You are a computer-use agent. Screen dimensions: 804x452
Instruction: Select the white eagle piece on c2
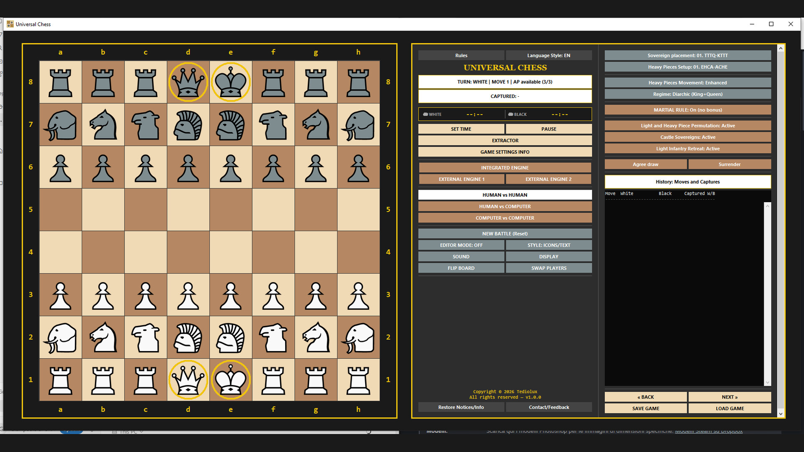[146, 337]
